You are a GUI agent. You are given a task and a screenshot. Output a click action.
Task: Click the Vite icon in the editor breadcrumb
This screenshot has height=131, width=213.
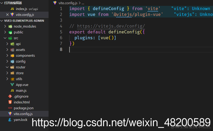click(55, 3)
